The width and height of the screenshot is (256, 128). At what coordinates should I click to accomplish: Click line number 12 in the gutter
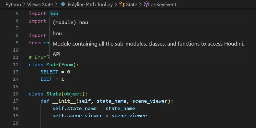[x=16, y=65]
